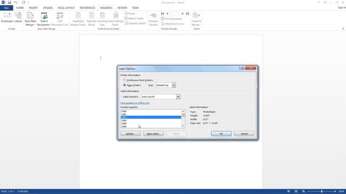Select product number 2490 in the list
This screenshot has height=194, width=346.
pyautogui.click(x=151, y=123)
